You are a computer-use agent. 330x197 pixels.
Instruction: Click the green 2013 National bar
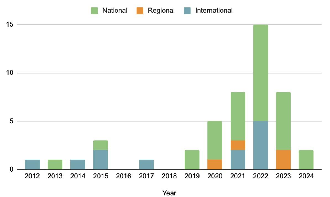coord(55,164)
